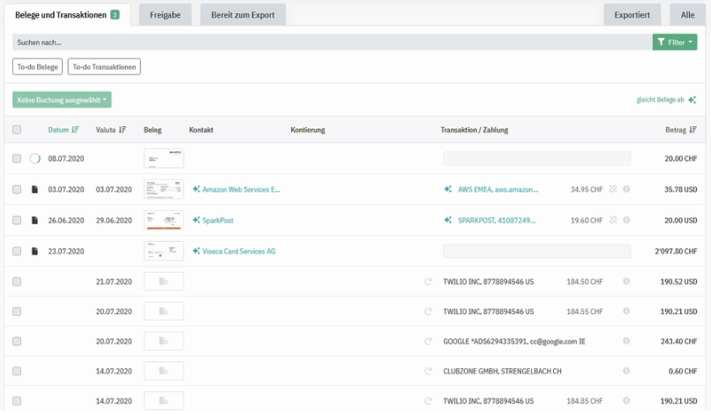Sort by Valuta column icon
Image resolution: width=711 pixels, height=415 pixels.
point(123,130)
